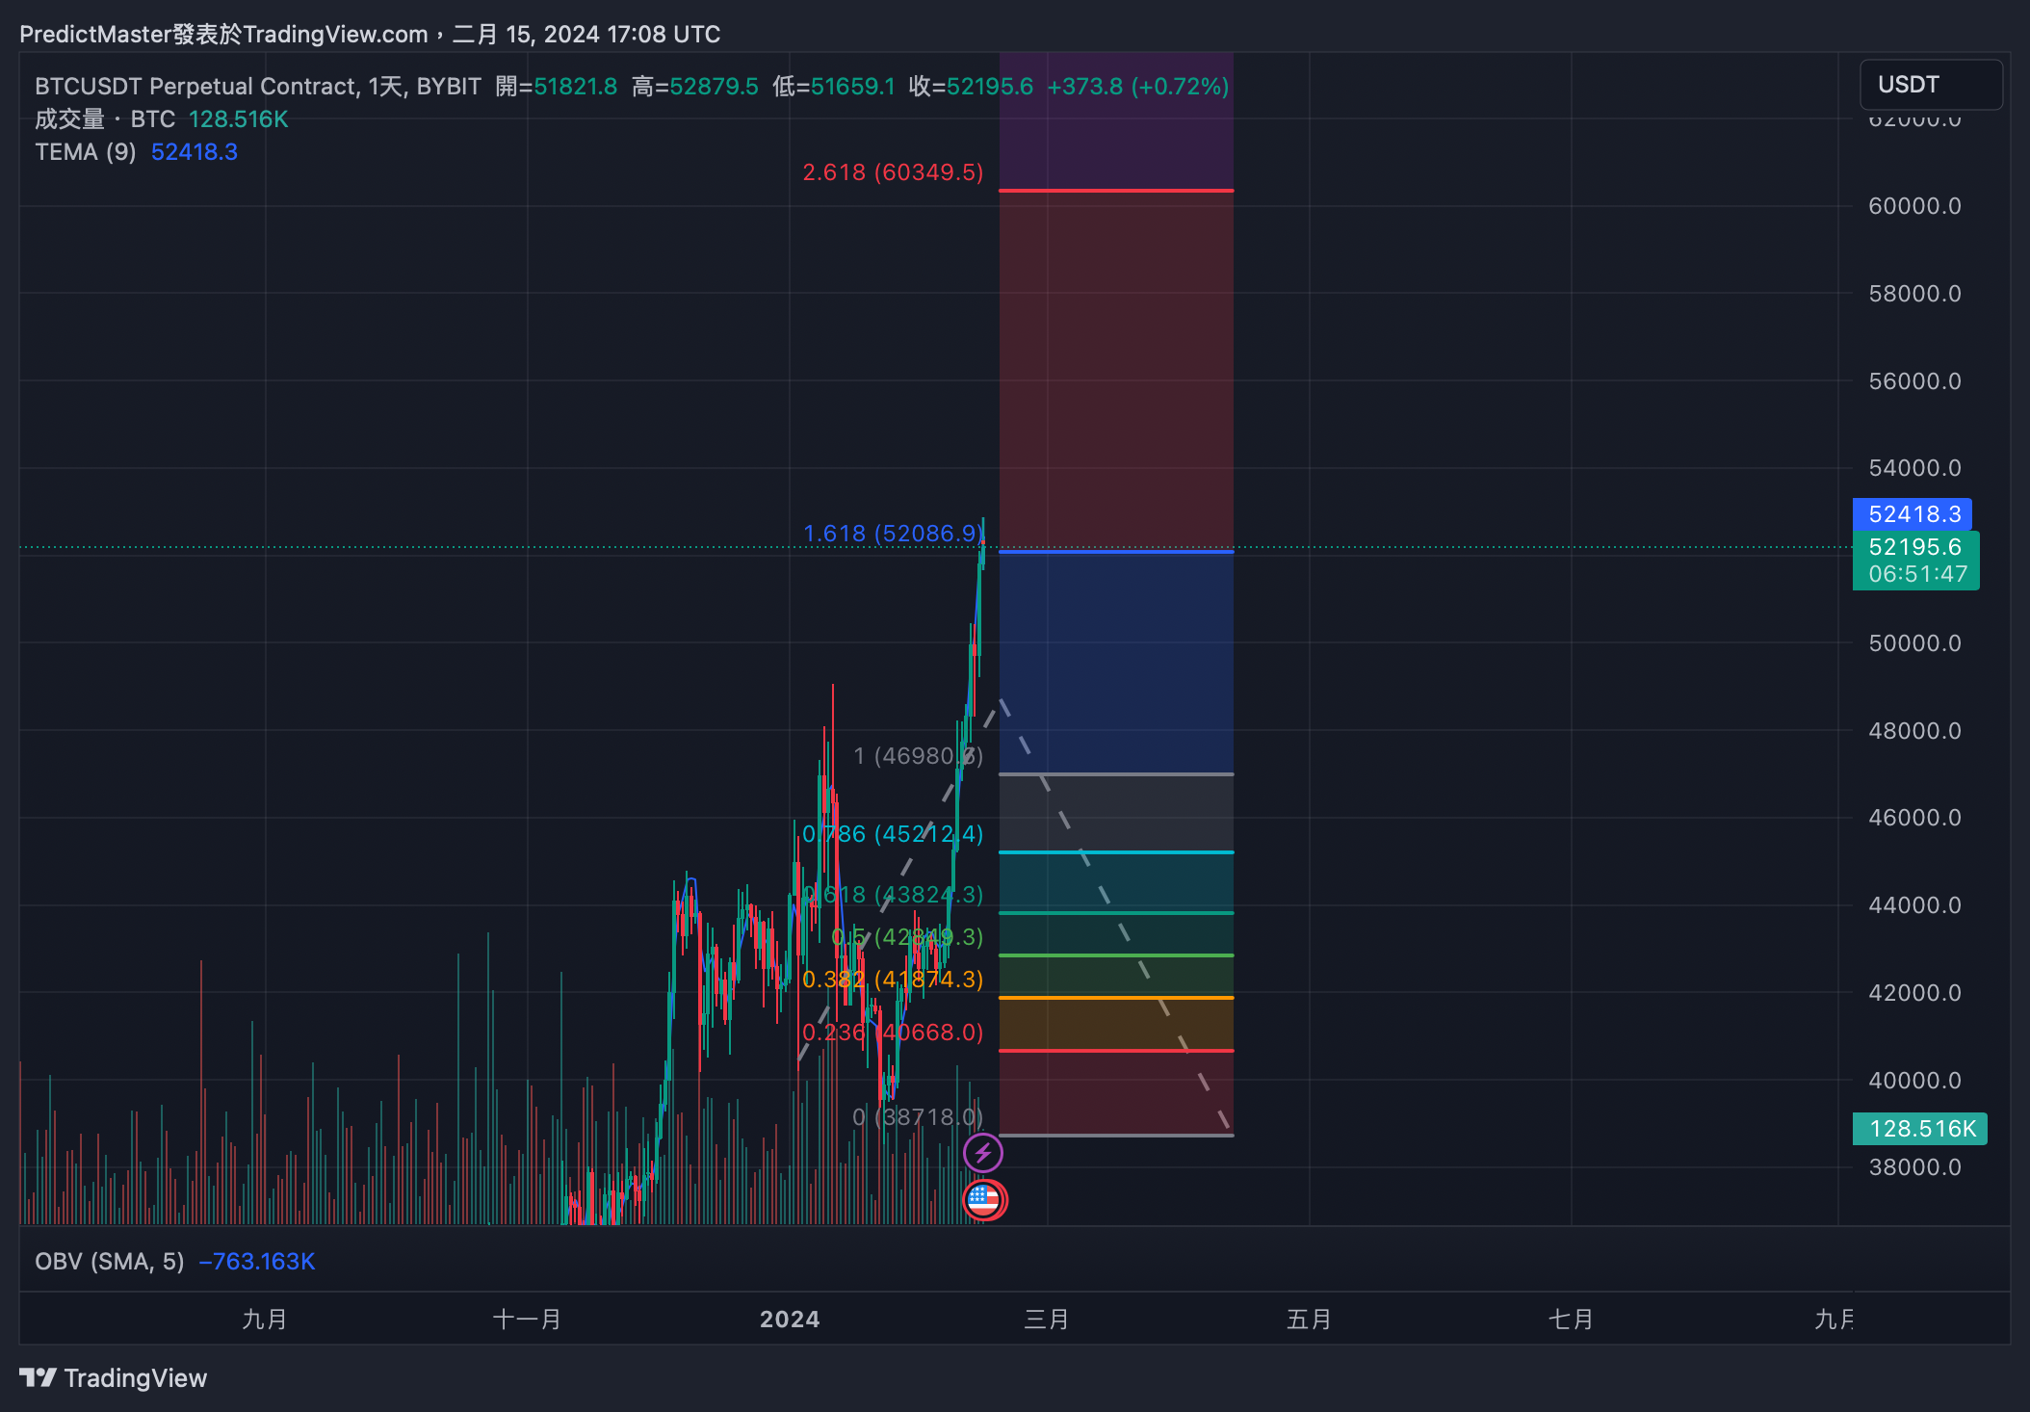Screen dimensions: 2030x1412
Task: Open the USDT currency selector
Action: pyautogui.click(x=1930, y=85)
